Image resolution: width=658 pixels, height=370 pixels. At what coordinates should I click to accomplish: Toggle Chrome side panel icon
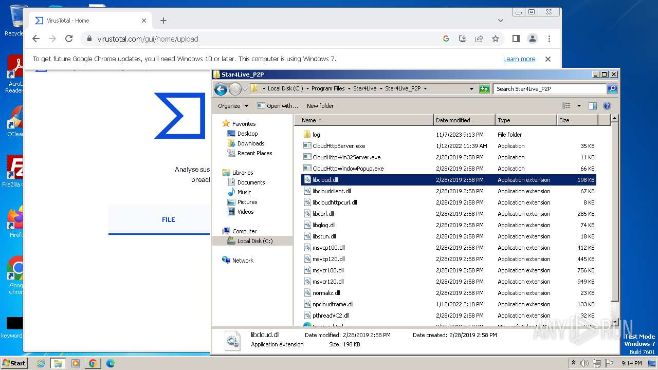pos(516,39)
